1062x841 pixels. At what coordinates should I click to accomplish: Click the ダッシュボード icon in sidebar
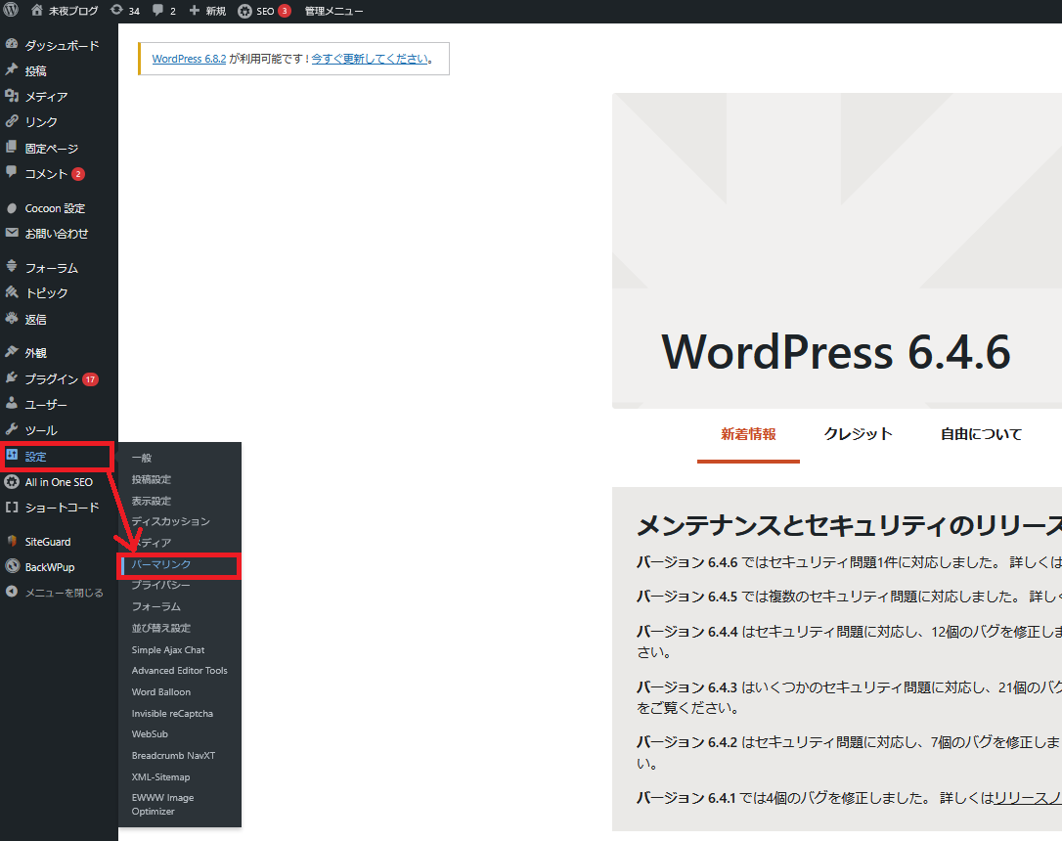coord(12,45)
